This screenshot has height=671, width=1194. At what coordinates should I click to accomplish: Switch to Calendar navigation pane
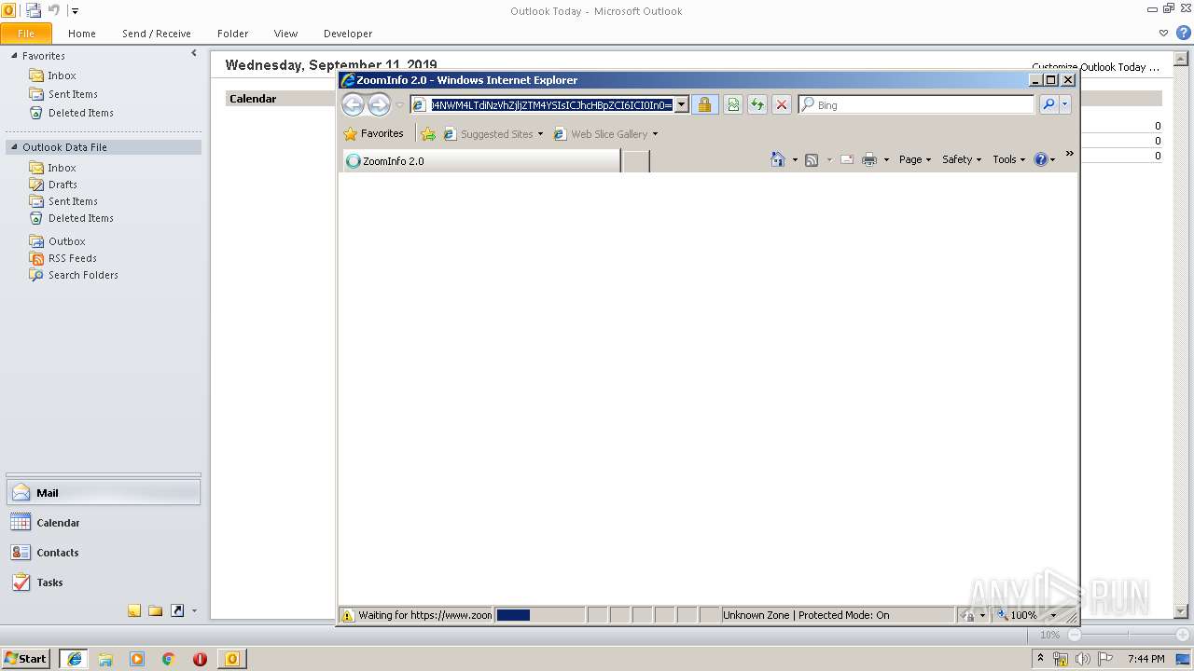coord(104,523)
